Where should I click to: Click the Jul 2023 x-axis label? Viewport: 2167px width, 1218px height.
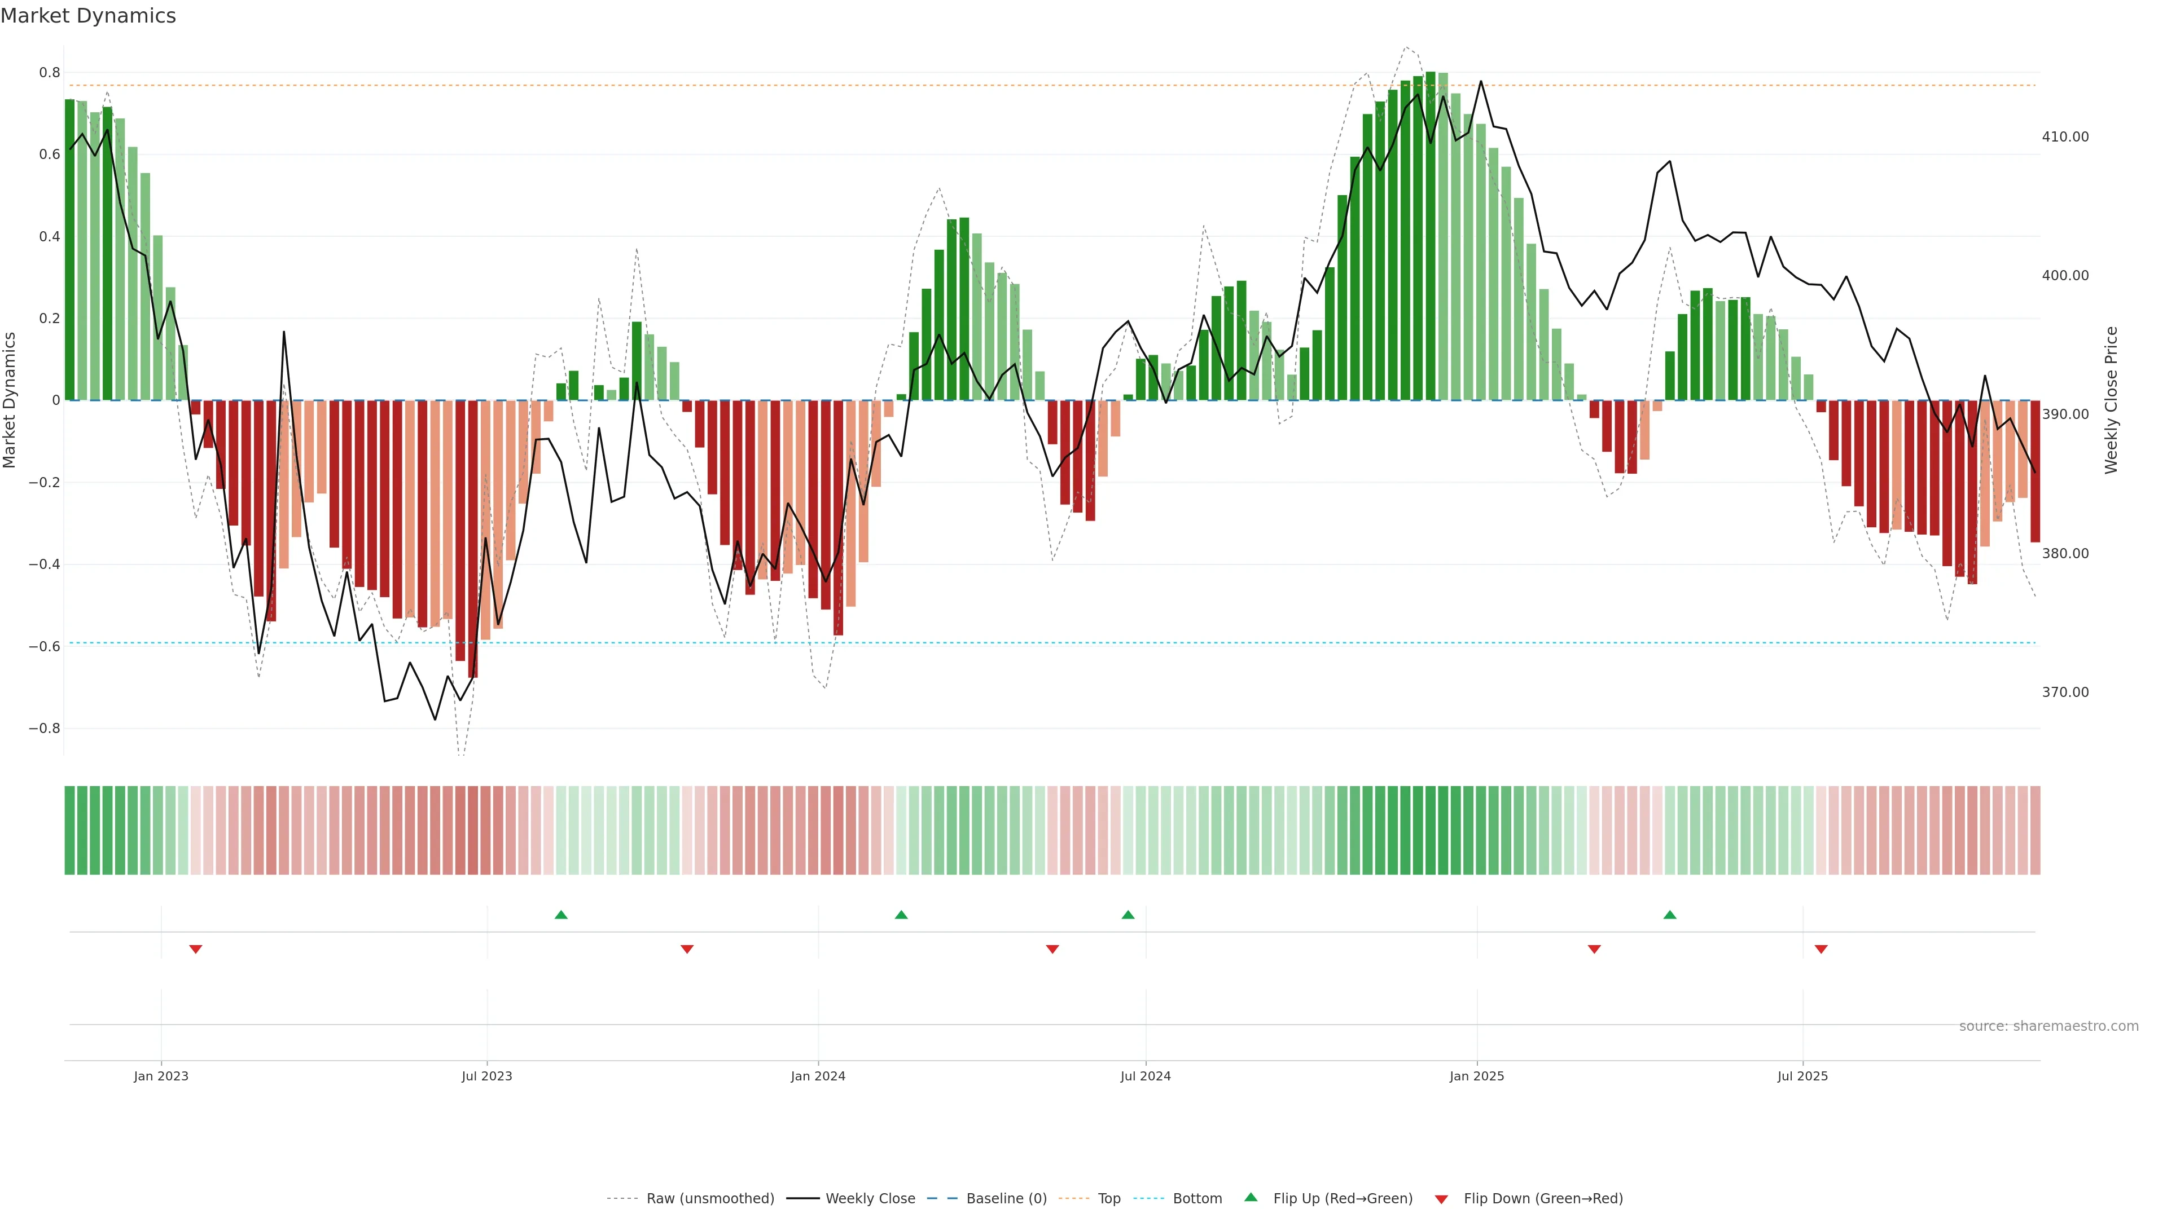pyautogui.click(x=486, y=1076)
